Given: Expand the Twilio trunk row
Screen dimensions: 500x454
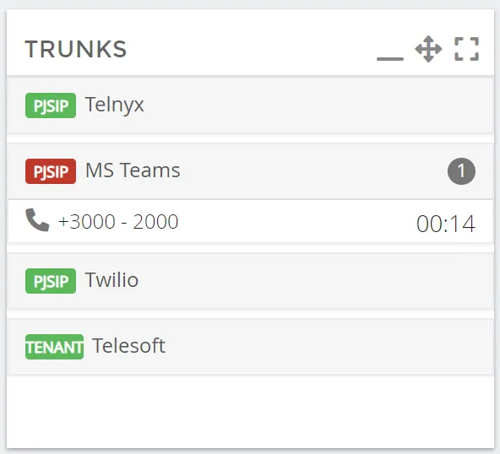Looking at the screenshot, I should (250, 281).
